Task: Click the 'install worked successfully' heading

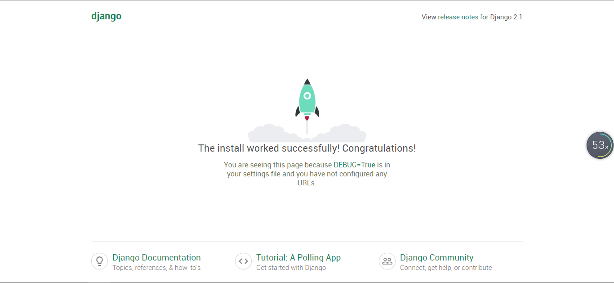Action: click(307, 148)
